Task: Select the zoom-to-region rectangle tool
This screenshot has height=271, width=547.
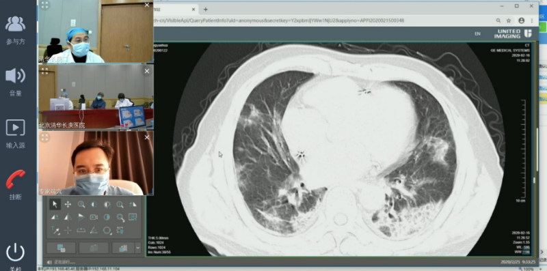Action: (x=133, y=217)
